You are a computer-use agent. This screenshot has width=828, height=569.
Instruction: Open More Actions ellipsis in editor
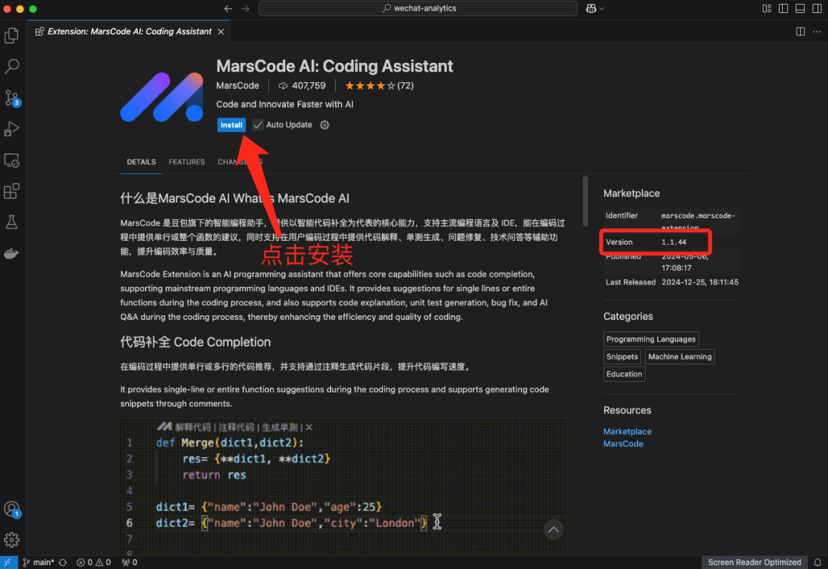pyautogui.click(x=817, y=31)
